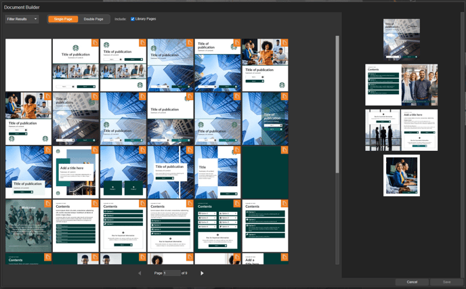Viewport: 466px width, 289px height.
Task: Select the Welcome page template thumbnail
Action: (28, 226)
